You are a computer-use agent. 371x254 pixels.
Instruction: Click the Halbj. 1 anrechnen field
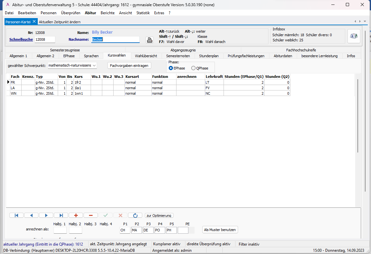[60, 230]
